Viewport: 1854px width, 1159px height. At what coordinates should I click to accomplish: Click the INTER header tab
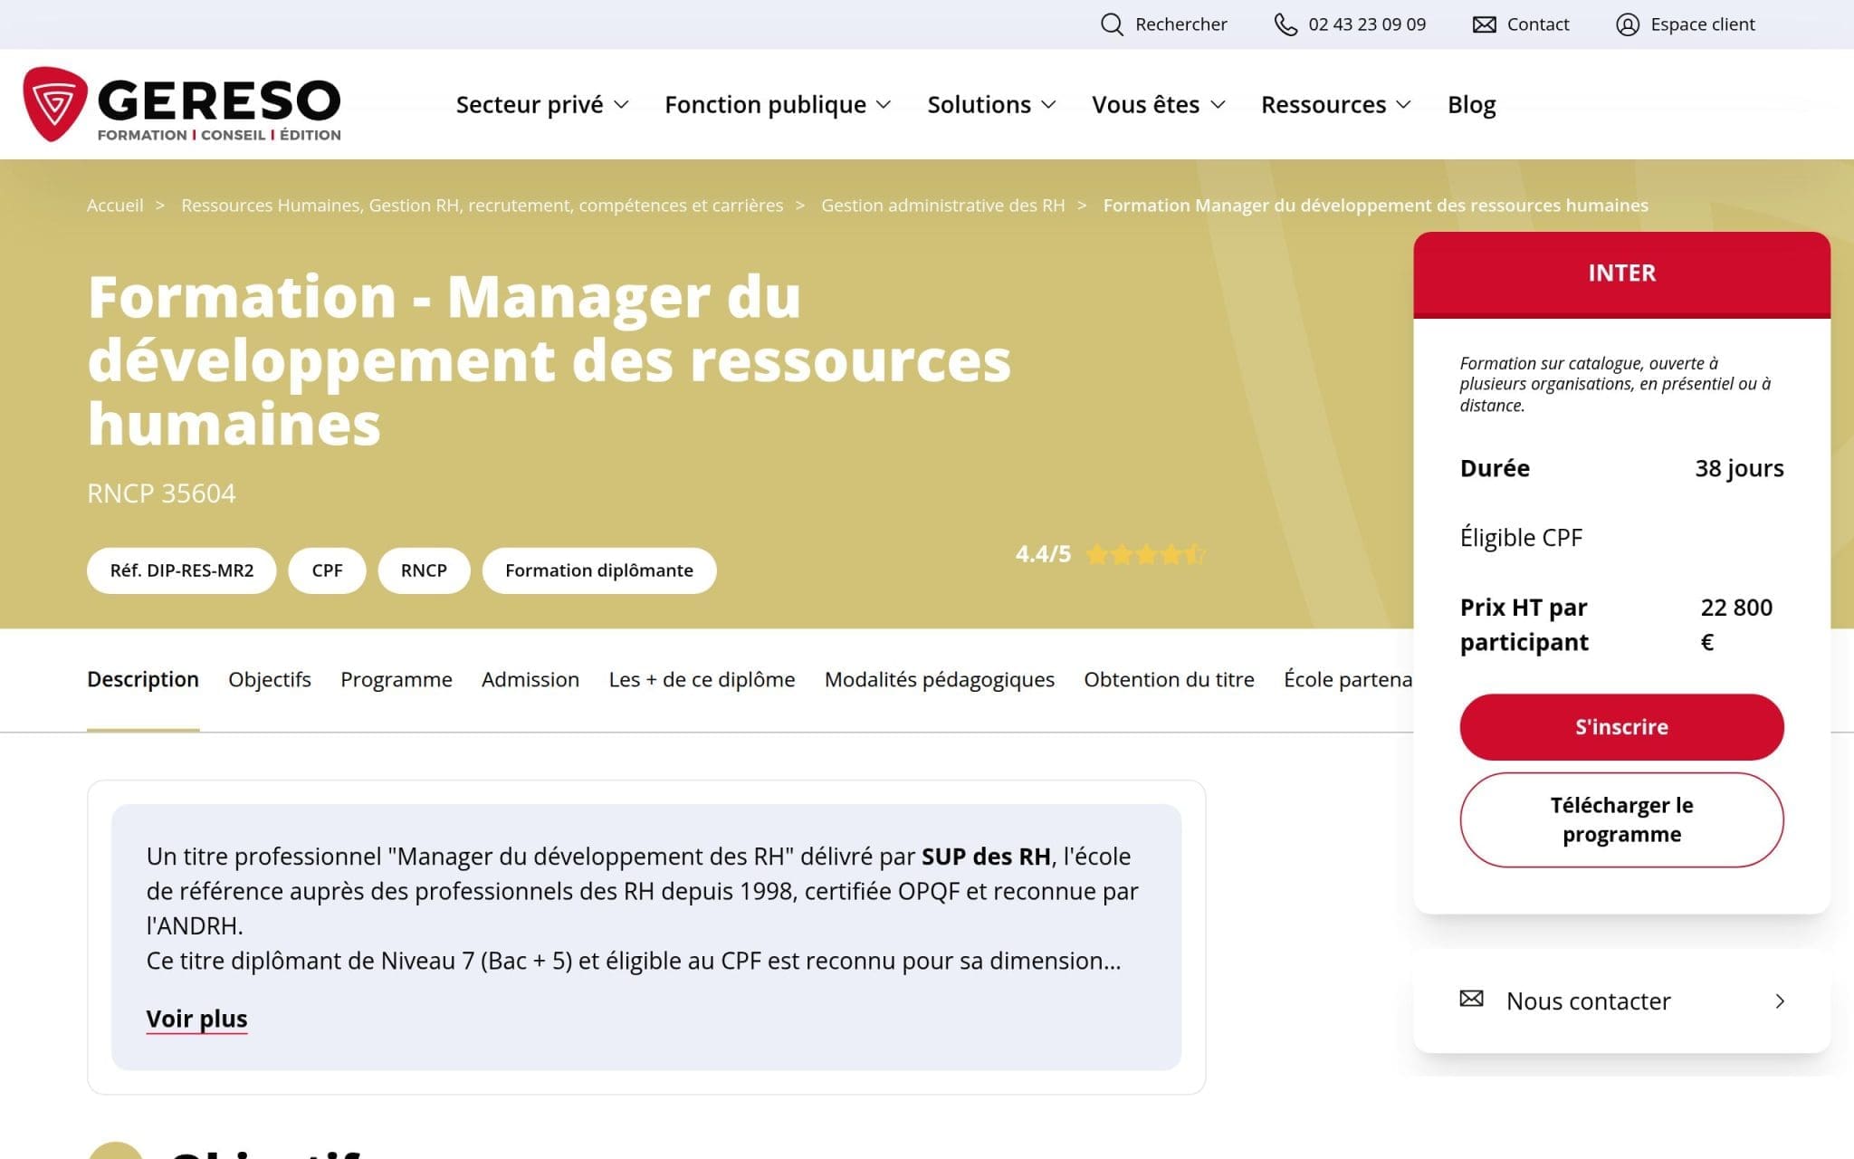pyautogui.click(x=1621, y=273)
